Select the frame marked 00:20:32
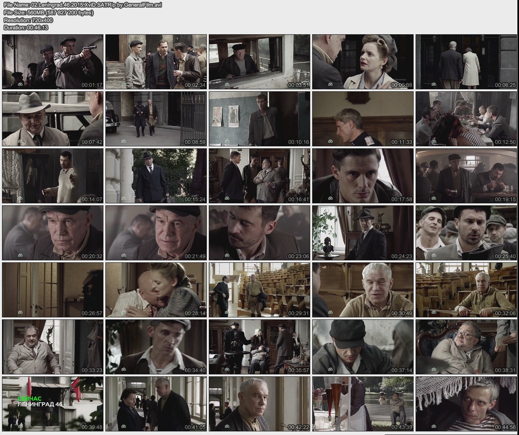Image resolution: width=519 pixels, height=435 pixels. point(53,233)
